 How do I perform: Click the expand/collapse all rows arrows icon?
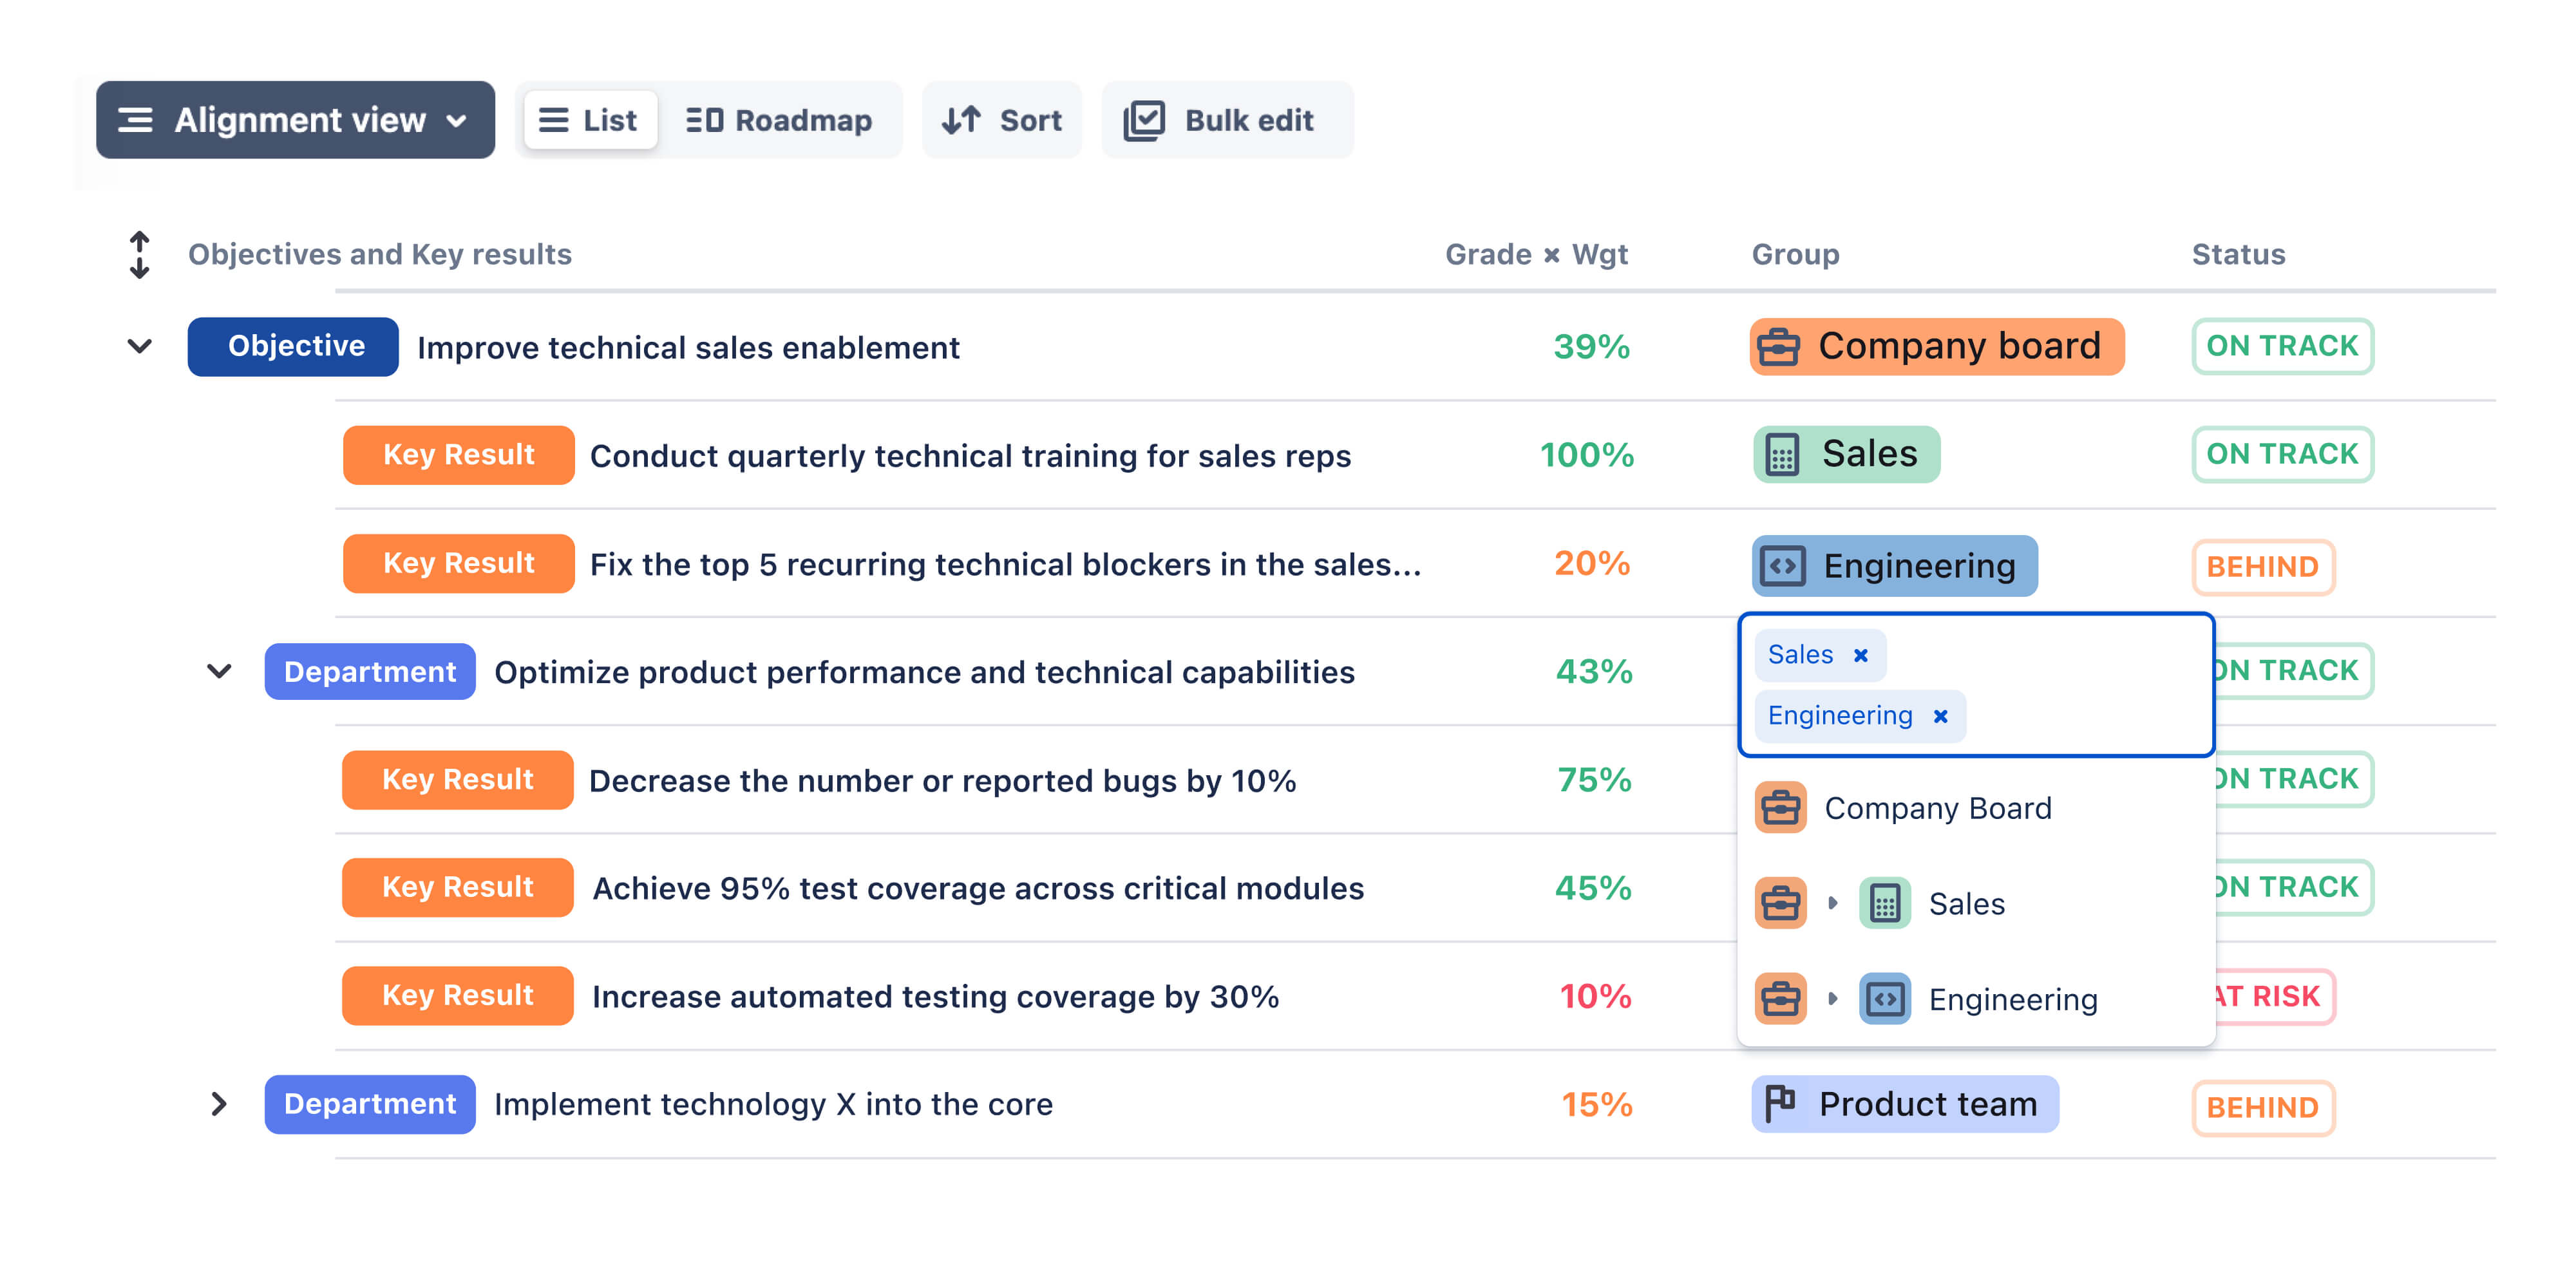point(139,254)
